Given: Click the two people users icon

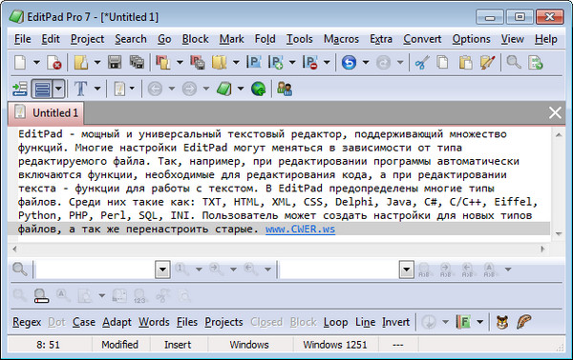Looking at the screenshot, I should (x=285, y=89).
